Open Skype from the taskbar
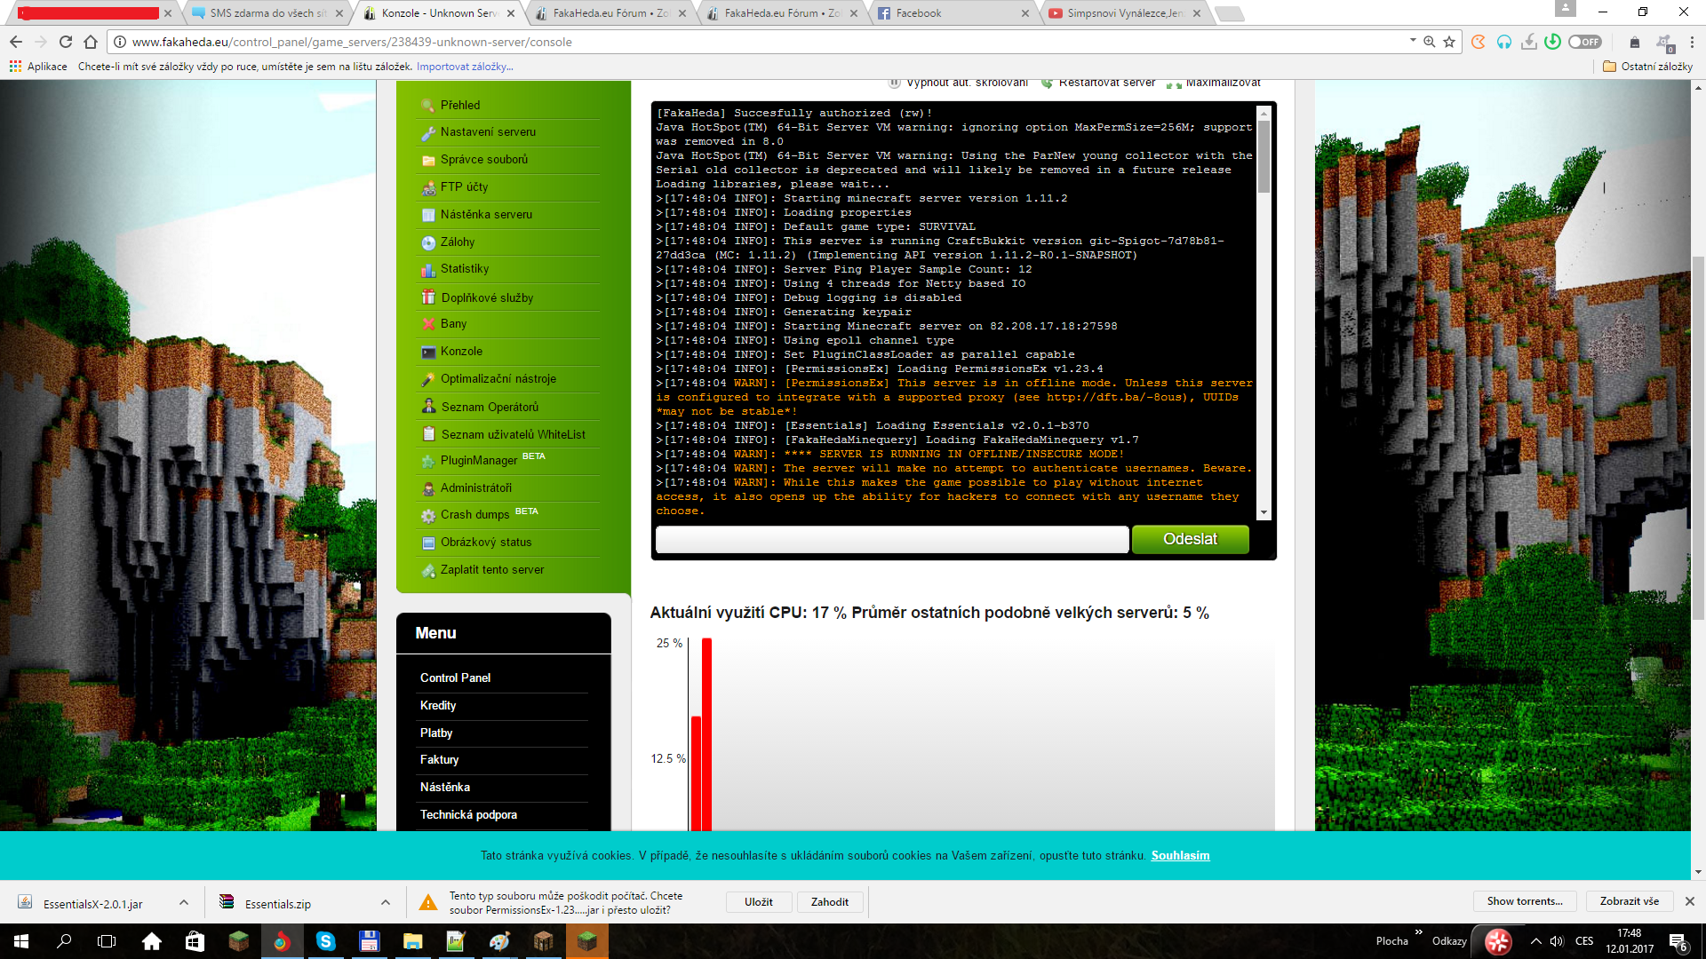Image resolution: width=1706 pixels, height=959 pixels. pos(326,941)
